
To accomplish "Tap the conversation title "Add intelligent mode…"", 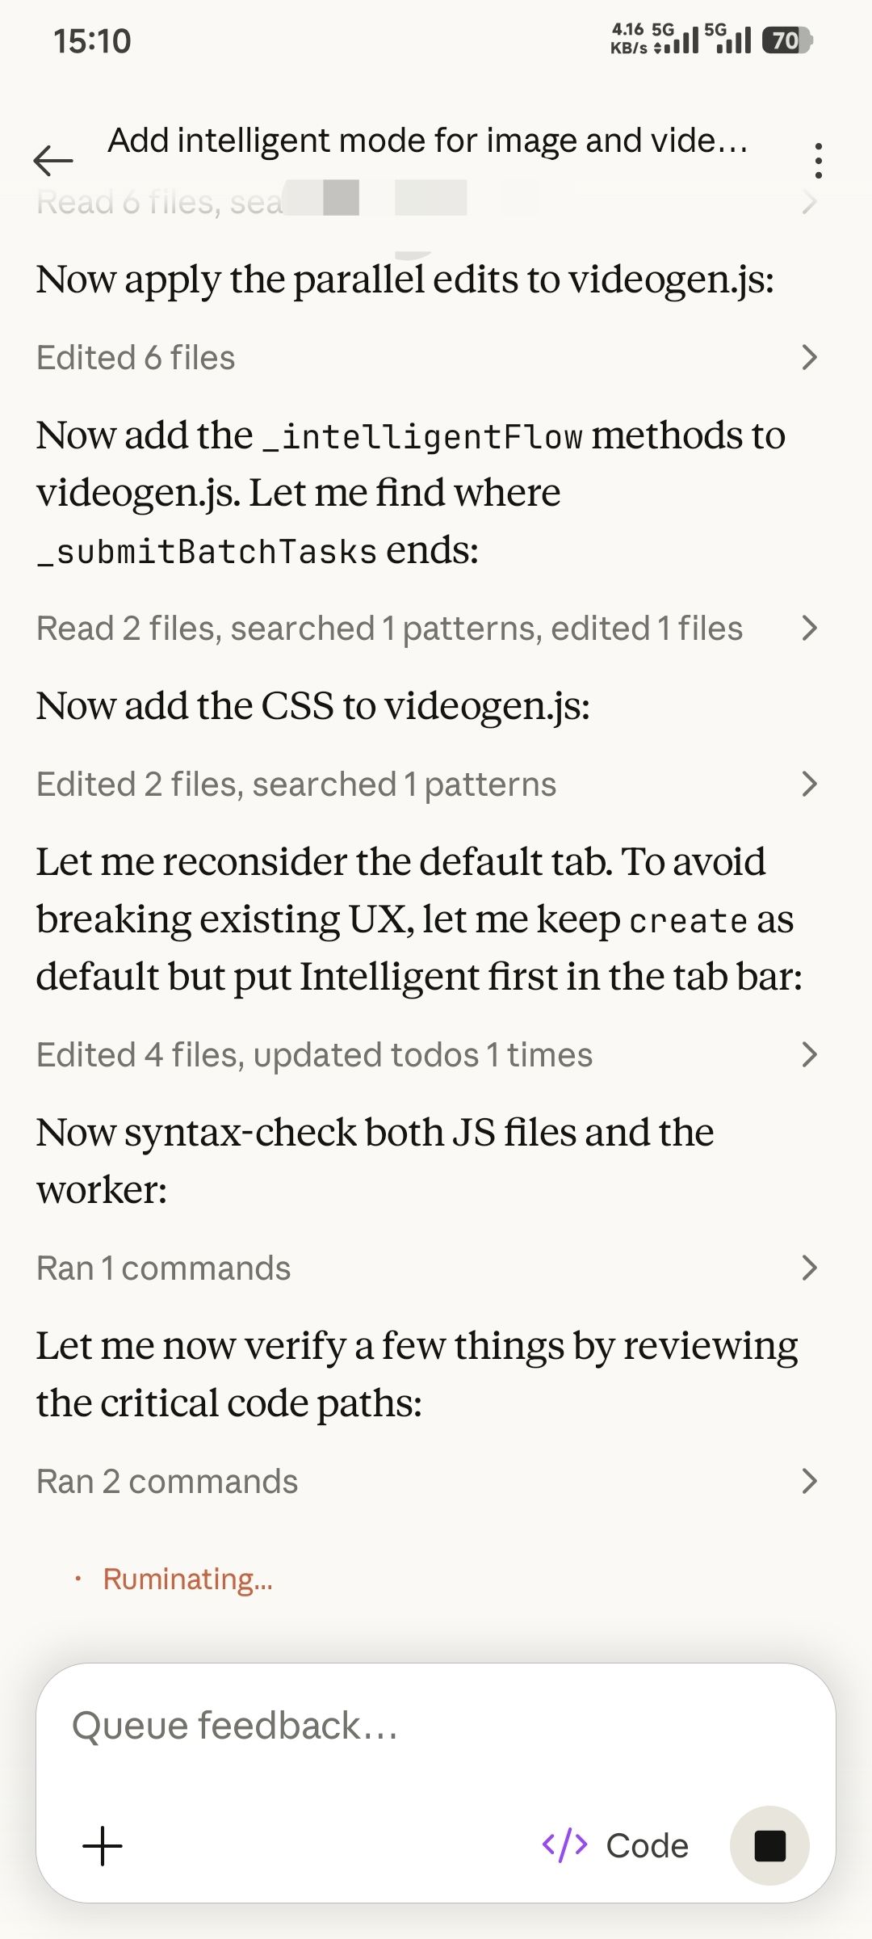I will coord(428,141).
